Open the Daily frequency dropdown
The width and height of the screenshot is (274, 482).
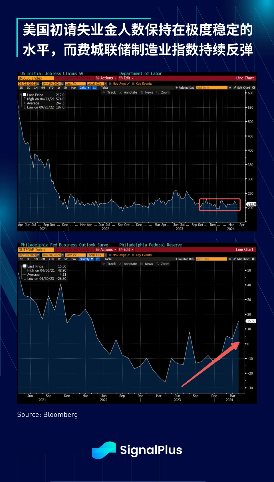pyautogui.click(x=84, y=88)
